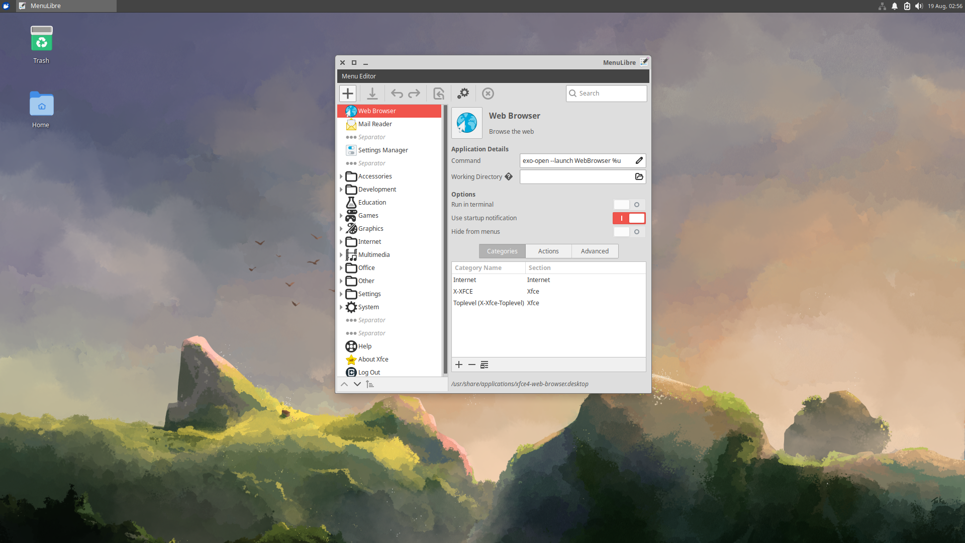Expand the Multimedia category
Viewport: 965px width, 543px height.
pos(341,254)
